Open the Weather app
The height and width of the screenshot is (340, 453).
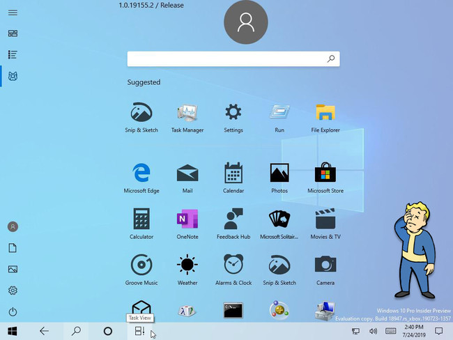(x=187, y=270)
